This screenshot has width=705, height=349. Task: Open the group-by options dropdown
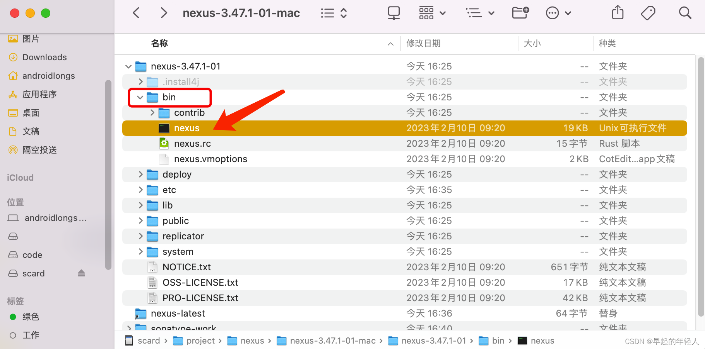click(x=480, y=13)
